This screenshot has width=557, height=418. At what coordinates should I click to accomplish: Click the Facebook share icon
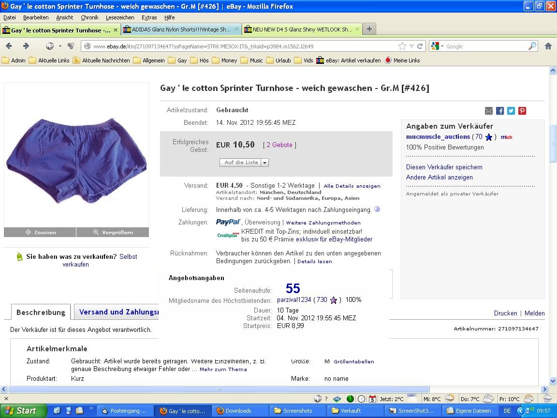coord(500,111)
